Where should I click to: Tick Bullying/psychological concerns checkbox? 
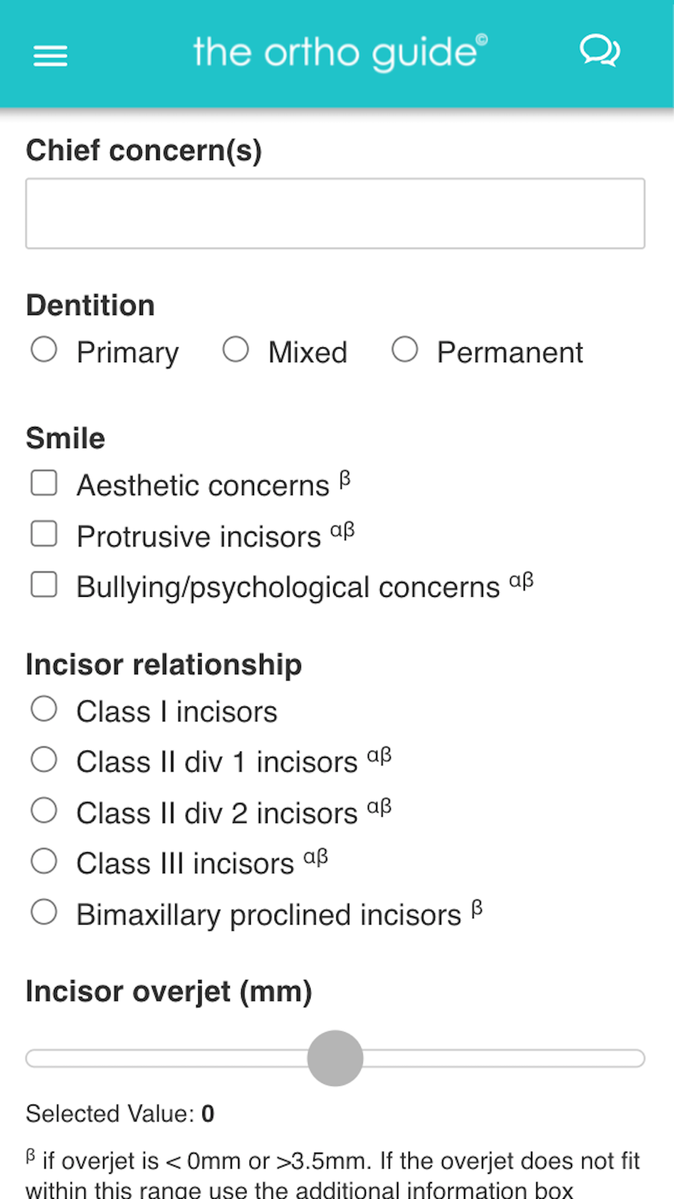click(x=44, y=585)
